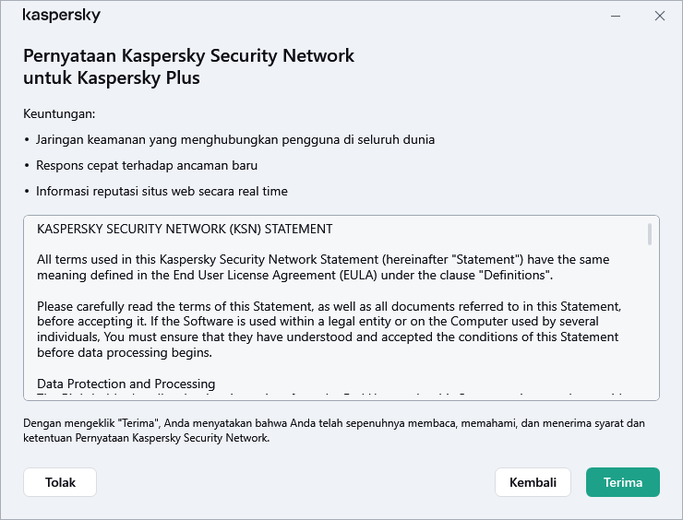Click the Kaspersky logo in title bar

coord(61,16)
